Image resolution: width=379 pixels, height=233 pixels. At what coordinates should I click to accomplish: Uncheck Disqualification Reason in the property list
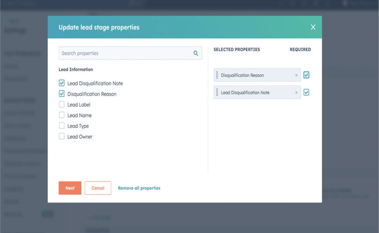click(x=62, y=94)
